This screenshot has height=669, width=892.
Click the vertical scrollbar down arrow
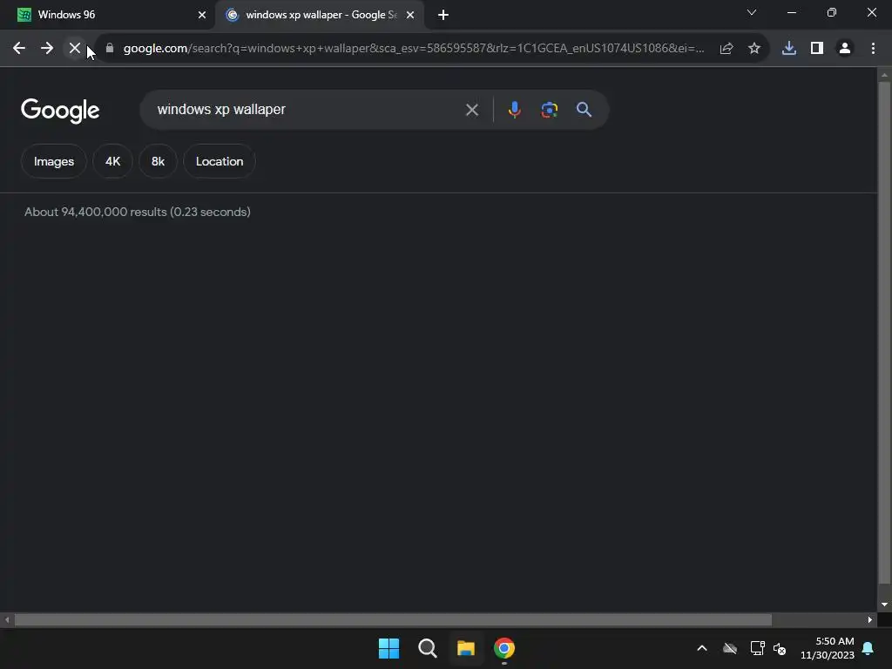click(x=884, y=605)
